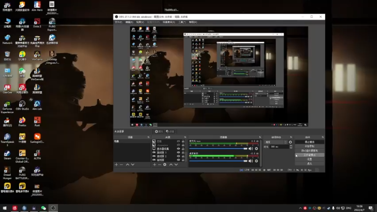Pop out the Scenes dock panel icon

point(148,137)
